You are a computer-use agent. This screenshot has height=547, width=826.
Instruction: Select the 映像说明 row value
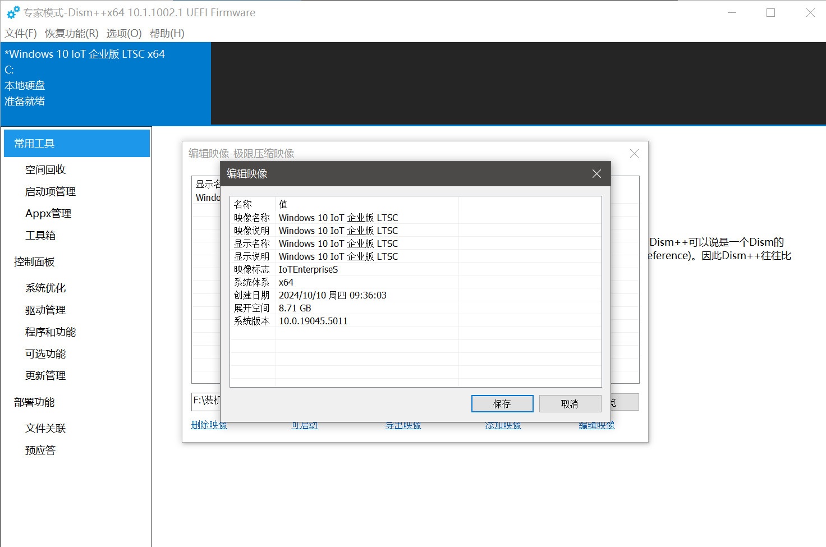click(x=338, y=231)
